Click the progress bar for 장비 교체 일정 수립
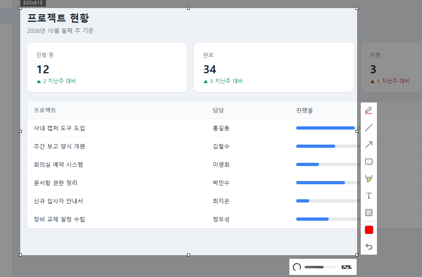Image resolution: width=422 pixels, height=277 pixels. (x=328, y=219)
